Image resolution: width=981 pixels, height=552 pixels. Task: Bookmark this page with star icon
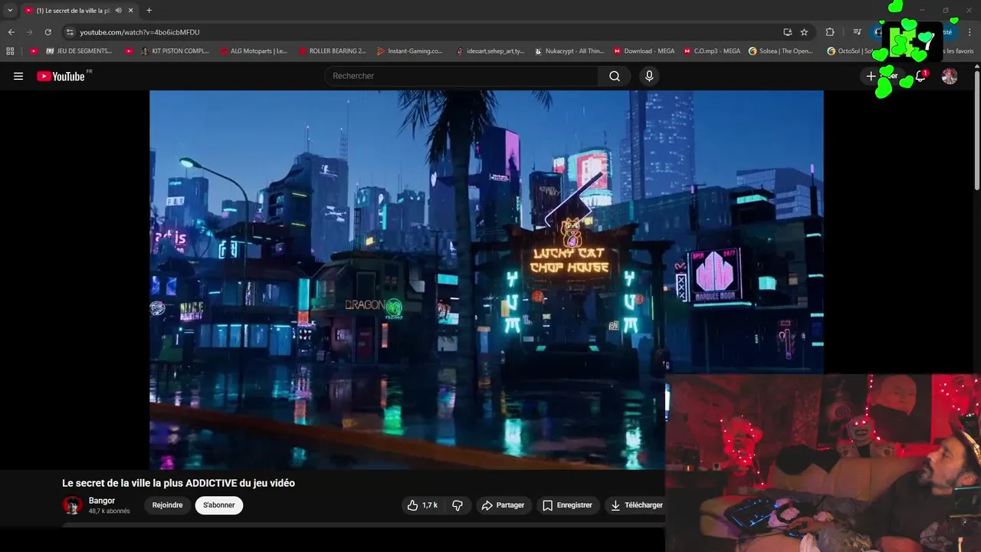click(x=804, y=32)
